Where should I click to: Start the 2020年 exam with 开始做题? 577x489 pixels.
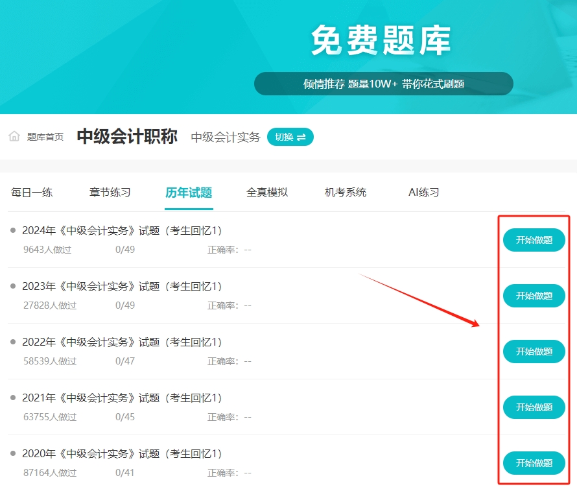pos(534,463)
